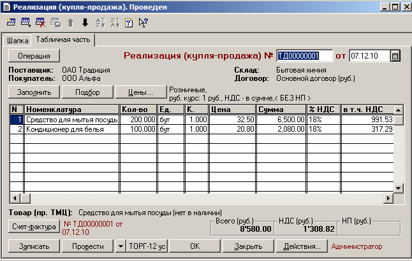This screenshot has width=412, height=261.
Task: Click the move row down arrow
Action: [x=84, y=22]
